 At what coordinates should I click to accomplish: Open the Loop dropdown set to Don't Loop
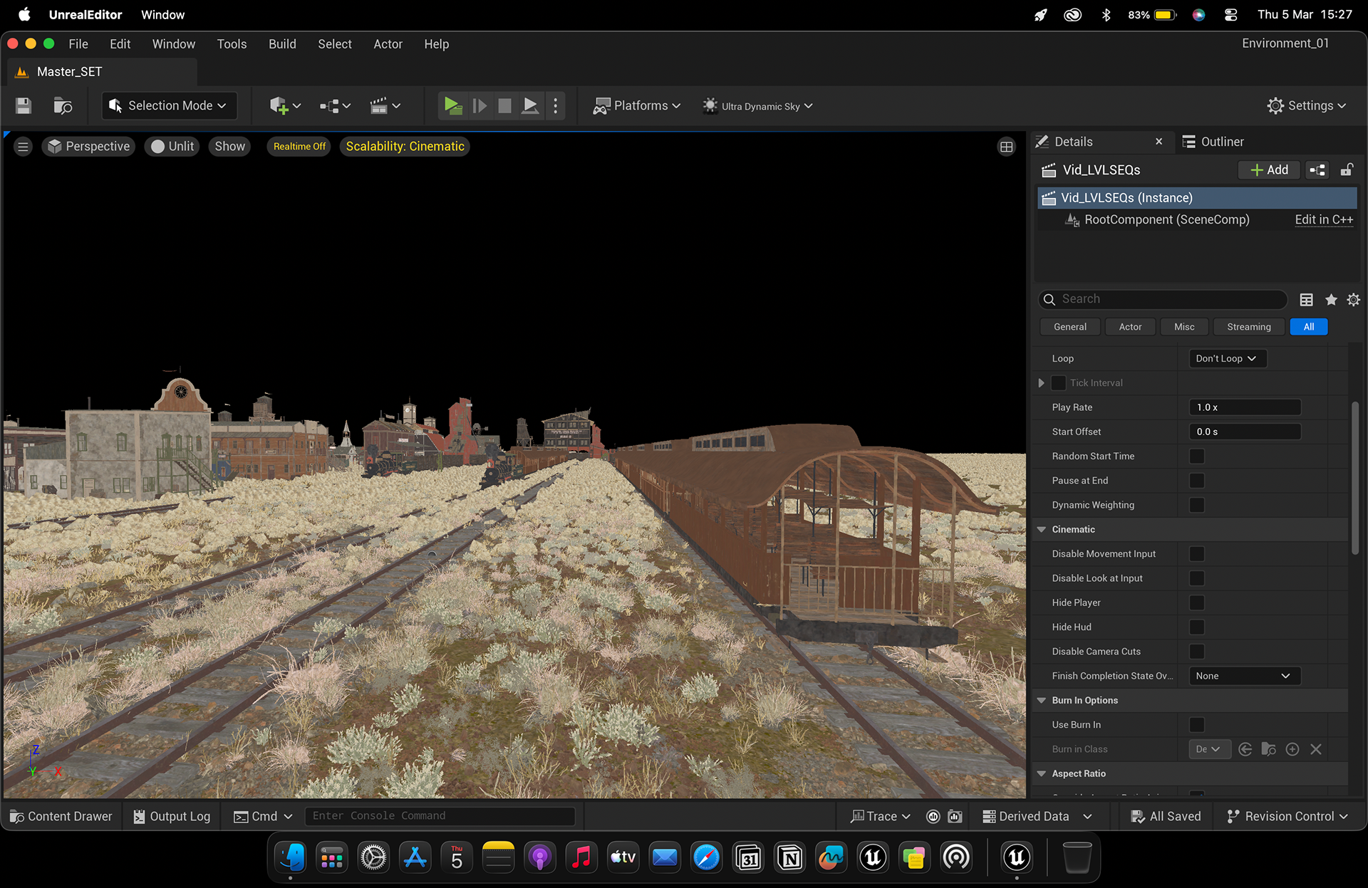click(1227, 359)
